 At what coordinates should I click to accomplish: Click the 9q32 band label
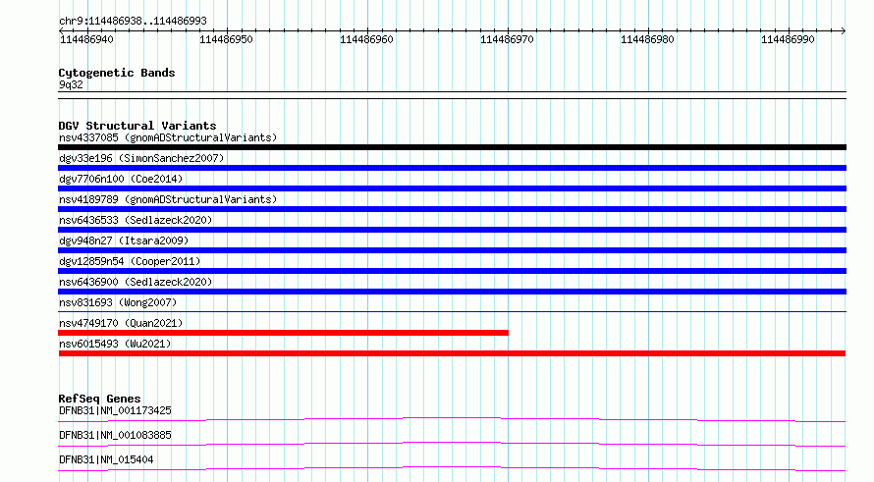(71, 84)
